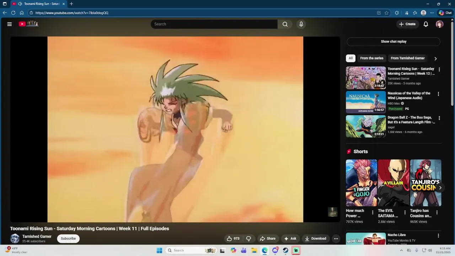Add this page to favorites star
Screen dimensions: 455x256
pos(387,13)
